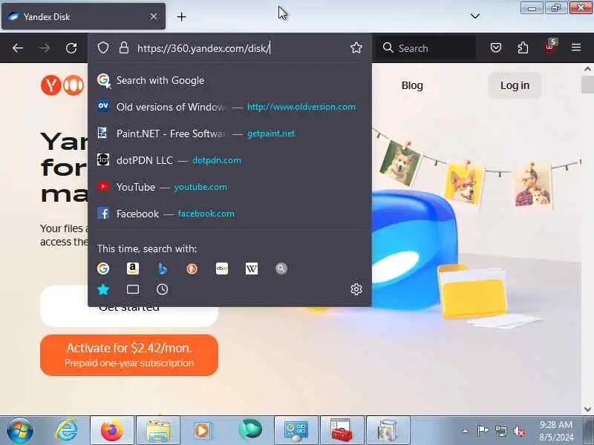Click the Yandex 360 logo
The image size is (594, 445).
[62, 85]
